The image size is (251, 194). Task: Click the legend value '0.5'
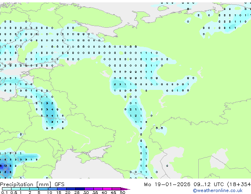pos(14,192)
